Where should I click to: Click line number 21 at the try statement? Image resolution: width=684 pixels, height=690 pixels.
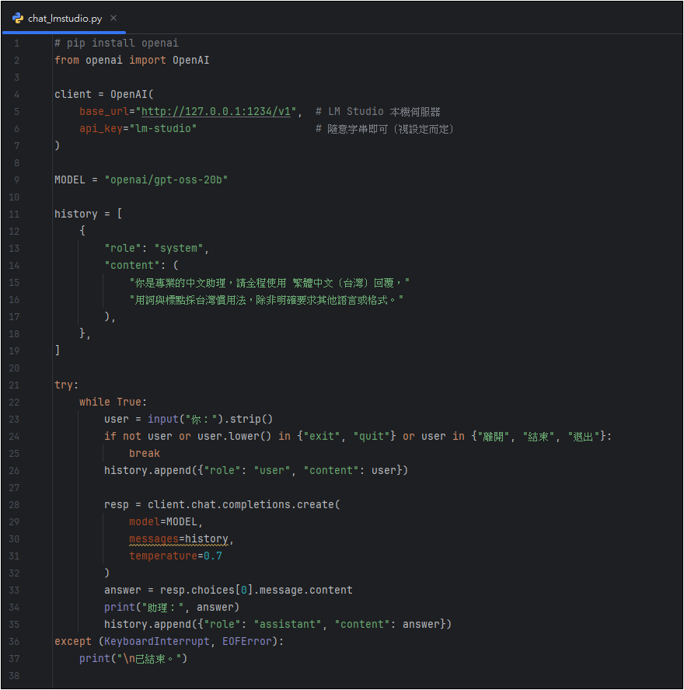point(16,385)
